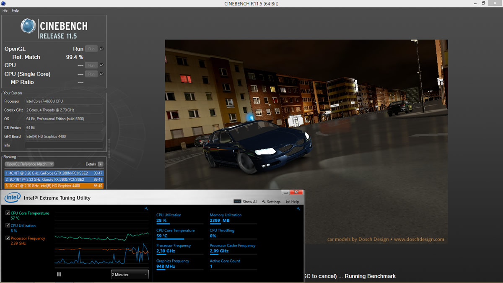Open the wrench settings of the monitor values panel
Screen dimensions: 503x283
coord(298,208)
